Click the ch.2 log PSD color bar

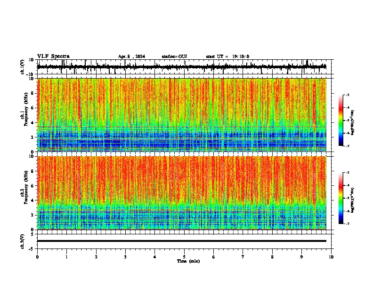pos(341,198)
